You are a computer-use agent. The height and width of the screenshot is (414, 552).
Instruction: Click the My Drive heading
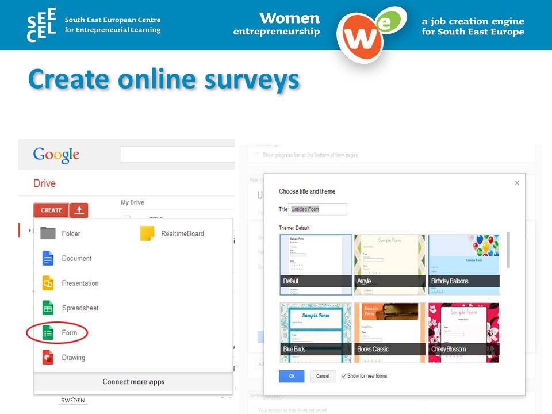point(132,202)
